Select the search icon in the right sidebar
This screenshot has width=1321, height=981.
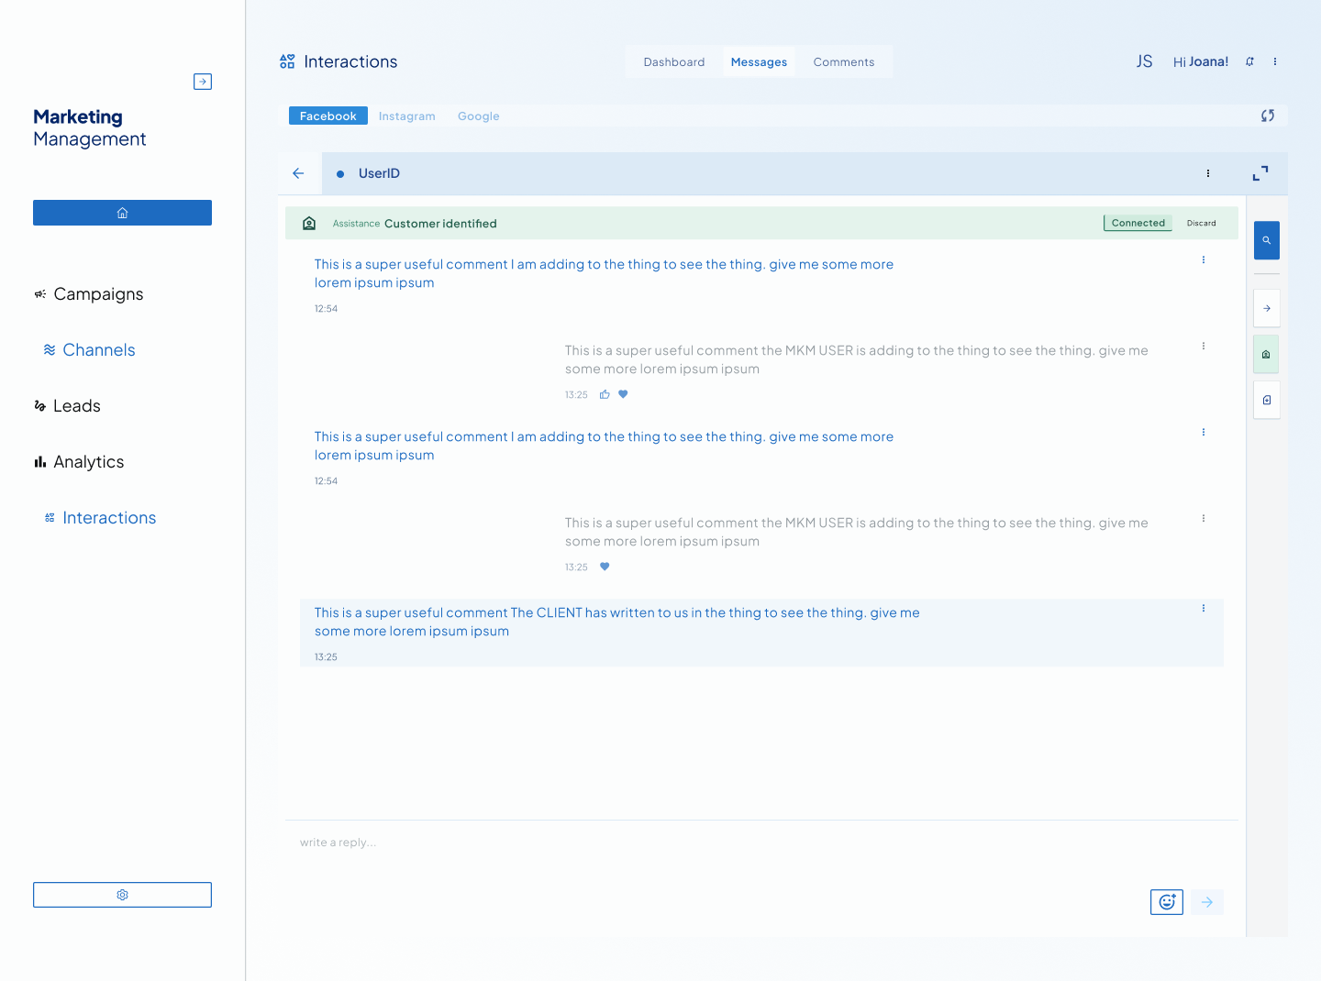(1266, 240)
